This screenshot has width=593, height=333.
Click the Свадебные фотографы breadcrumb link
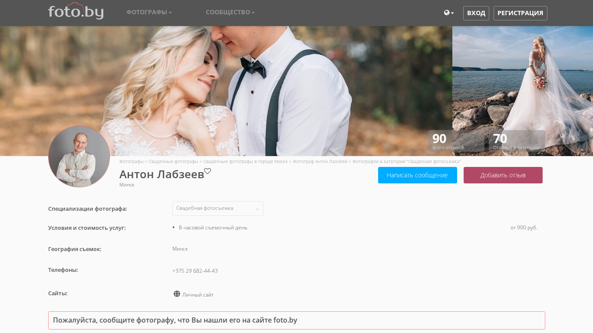pos(173,162)
